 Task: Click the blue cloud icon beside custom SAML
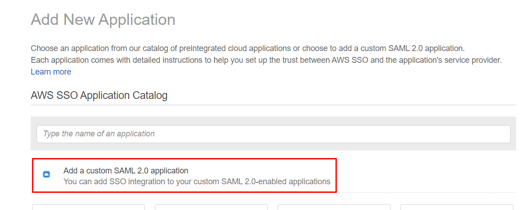tap(47, 174)
